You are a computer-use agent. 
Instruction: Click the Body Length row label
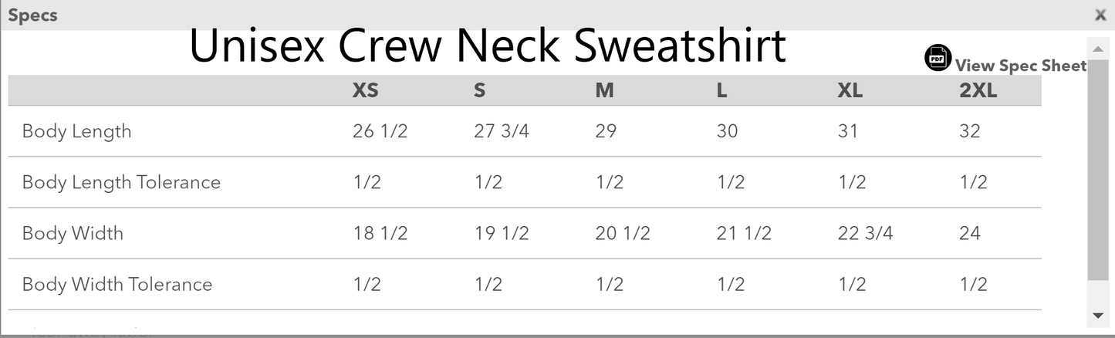click(76, 131)
